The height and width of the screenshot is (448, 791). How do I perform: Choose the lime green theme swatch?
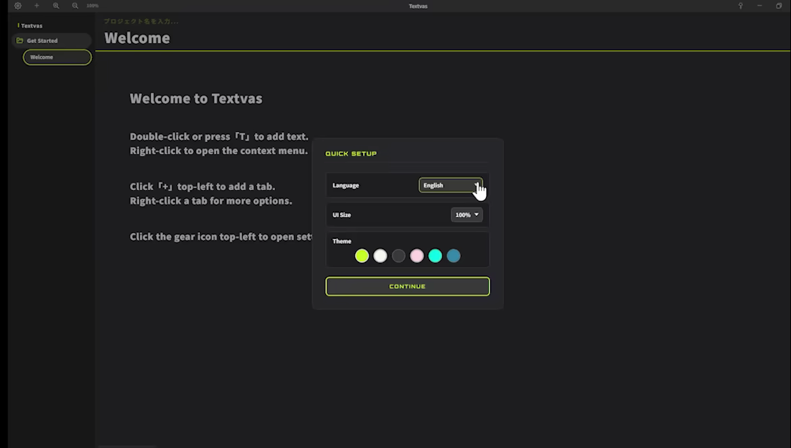pyautogui.click(x=362, y=256)
